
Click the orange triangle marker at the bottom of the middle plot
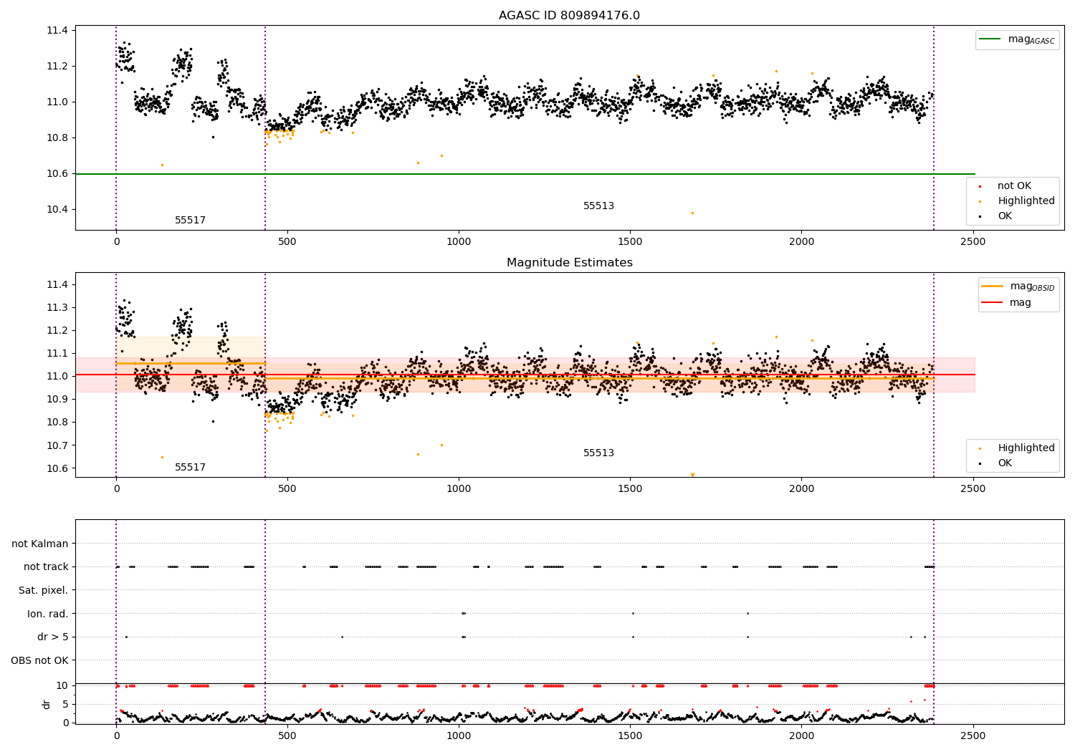(x=692, y=475)
